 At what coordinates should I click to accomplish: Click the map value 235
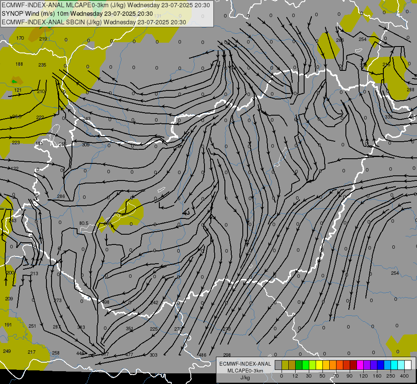[x=42, y=65]
